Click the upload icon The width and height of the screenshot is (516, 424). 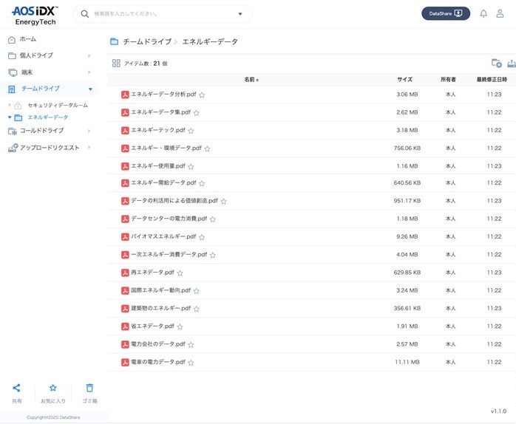[512, 63]
